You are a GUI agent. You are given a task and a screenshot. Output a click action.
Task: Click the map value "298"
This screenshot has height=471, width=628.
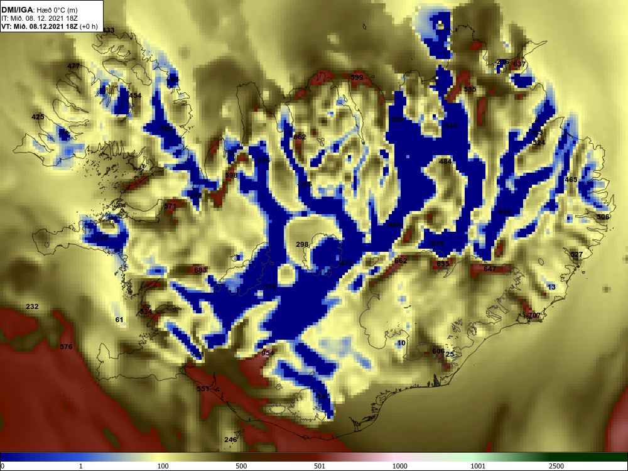(x=302, y=244)
